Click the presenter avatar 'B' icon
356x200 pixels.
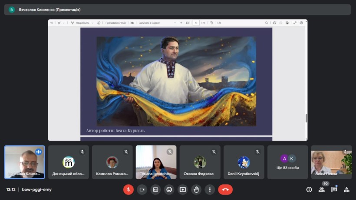12,10
